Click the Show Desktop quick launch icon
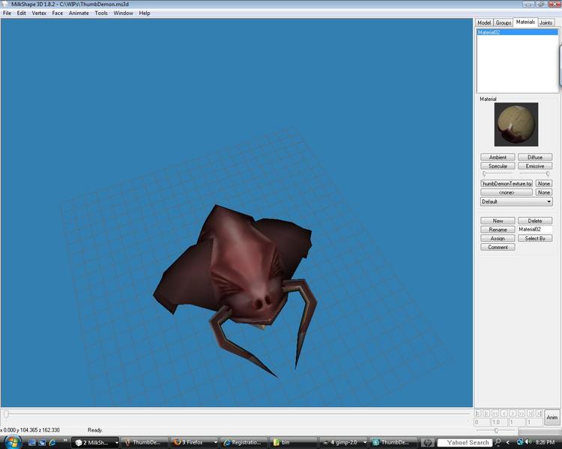Screen dimensions: 562x449 point(32,442)
